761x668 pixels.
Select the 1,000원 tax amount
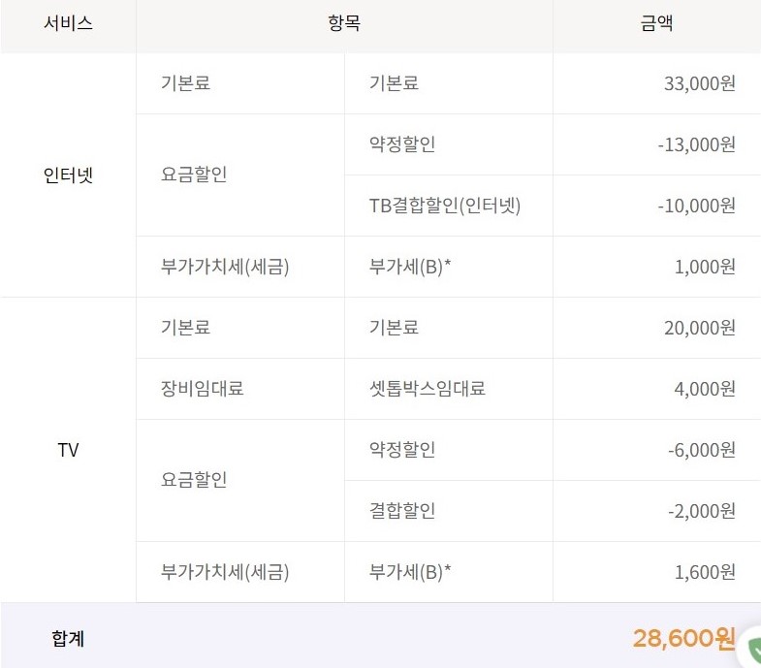704,267
